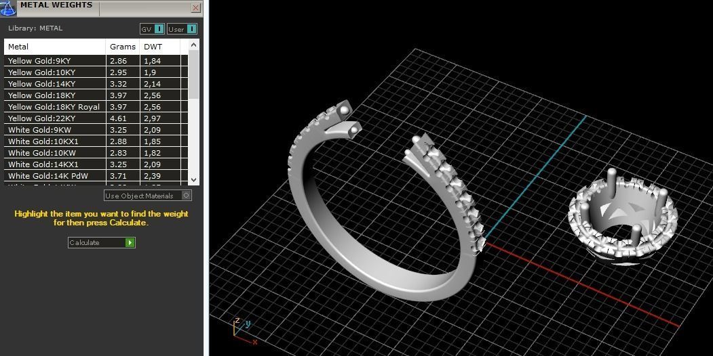Toggle the User library switch
This screenshot has height=356, width=713.
coord(182,29)
